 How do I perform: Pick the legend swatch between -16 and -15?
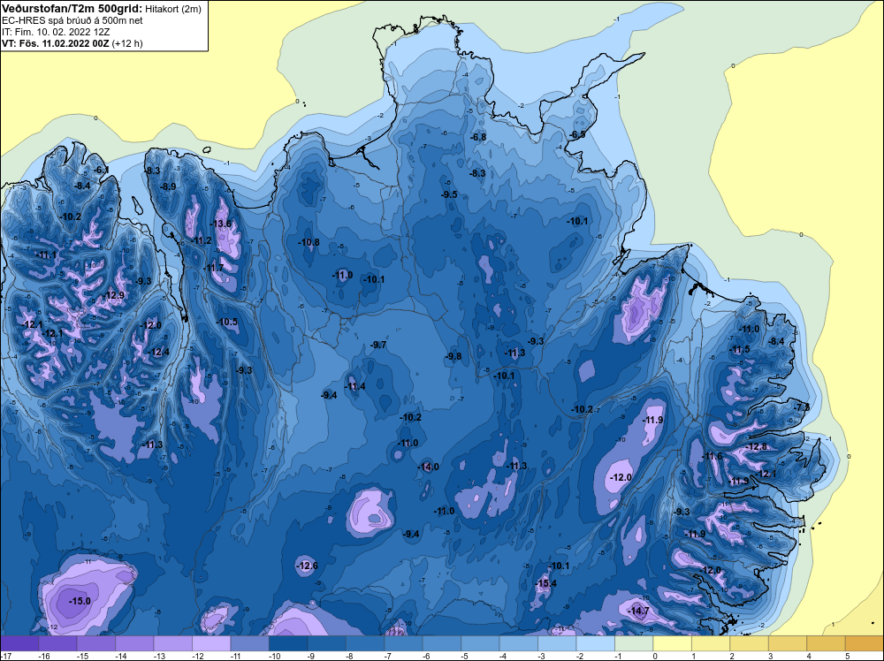point(57,643)
